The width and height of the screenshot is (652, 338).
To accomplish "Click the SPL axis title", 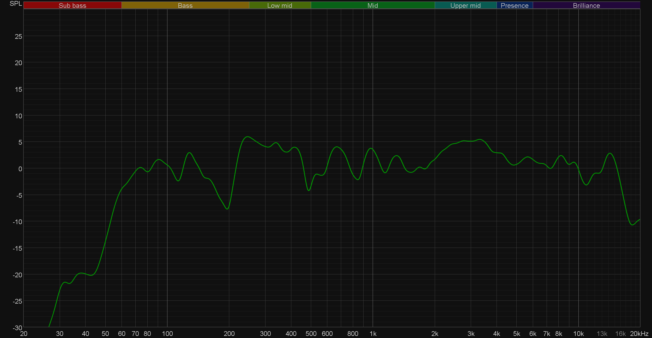I will (x=16, y=4).
